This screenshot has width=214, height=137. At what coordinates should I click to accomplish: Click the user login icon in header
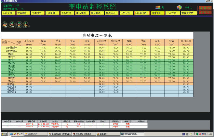[x=158, y=7]
